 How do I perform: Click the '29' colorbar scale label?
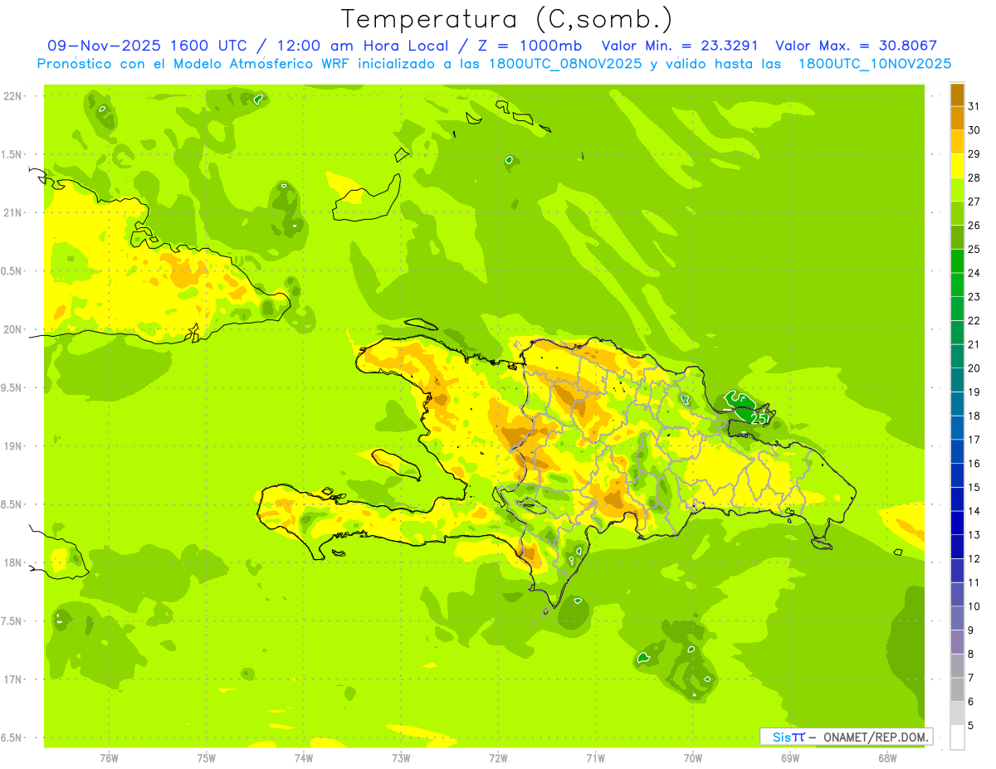[974, 153]
